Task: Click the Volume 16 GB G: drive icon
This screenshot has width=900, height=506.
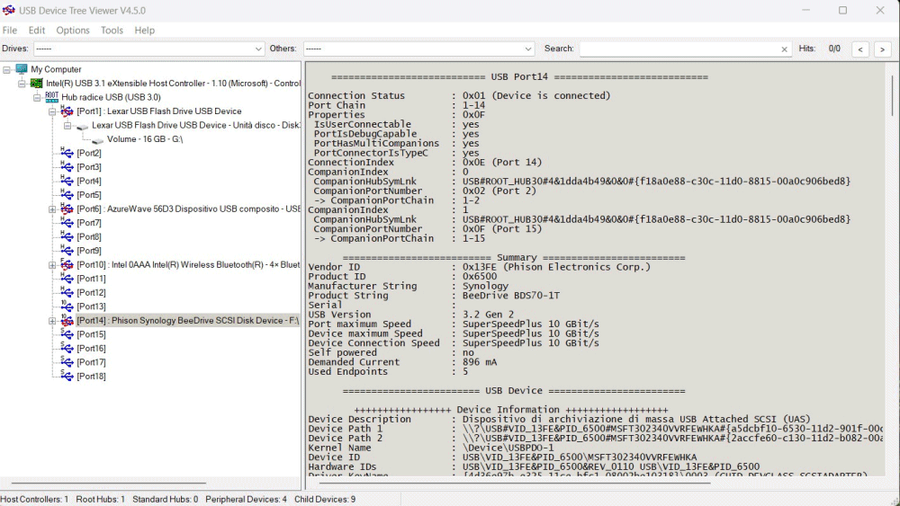Action: point(97,139)
